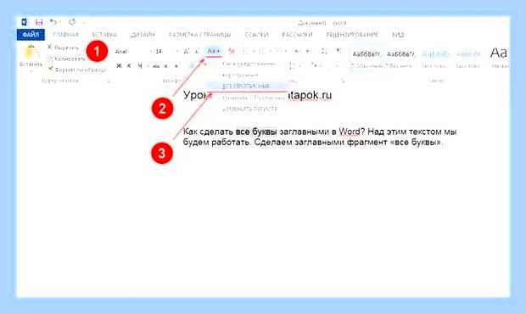Viewport: 526px width, 314px height.
Task: Click the Undo arrow in the quick access toolbar
Action: (x=53, y=22)
